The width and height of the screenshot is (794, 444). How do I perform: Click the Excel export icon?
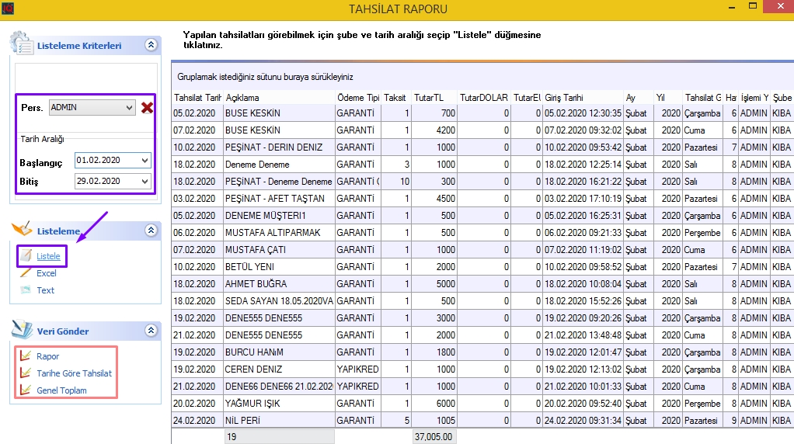[25, 273]
